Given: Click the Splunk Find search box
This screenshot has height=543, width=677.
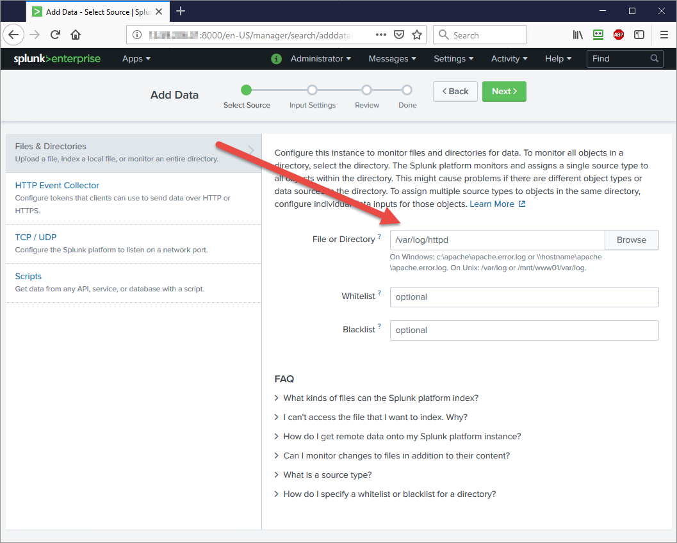Looking at the screenshot, I should [624, 59].
